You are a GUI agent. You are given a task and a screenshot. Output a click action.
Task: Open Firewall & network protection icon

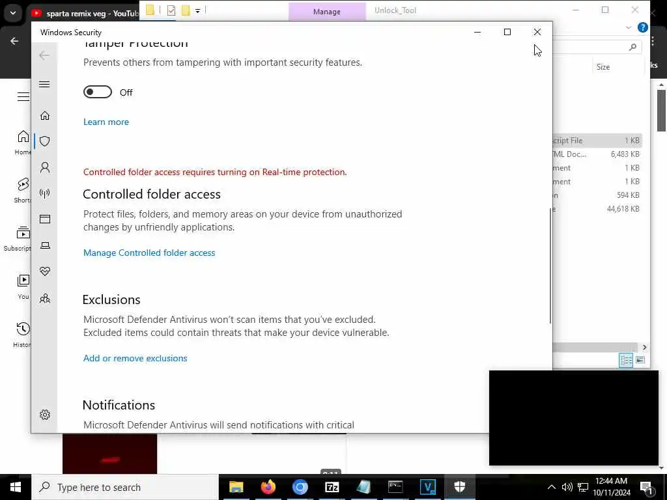45,193
